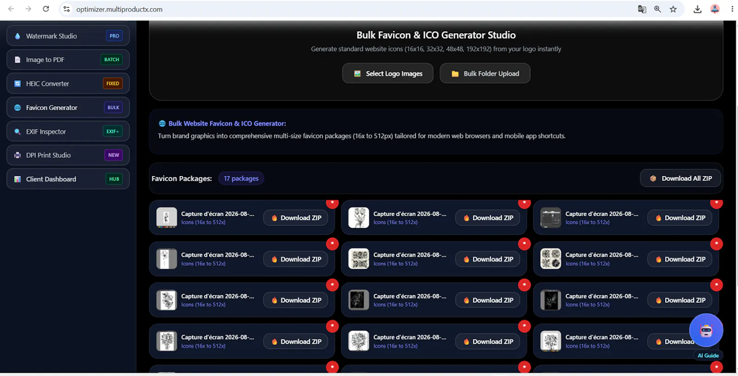Download ZIP for rightmost package in top row
738x376 pixels.
point(679,217)
